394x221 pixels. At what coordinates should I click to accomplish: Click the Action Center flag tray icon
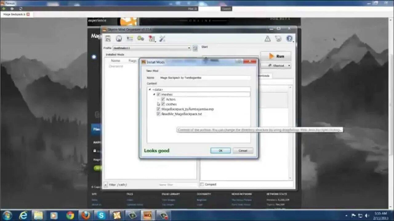353,215
